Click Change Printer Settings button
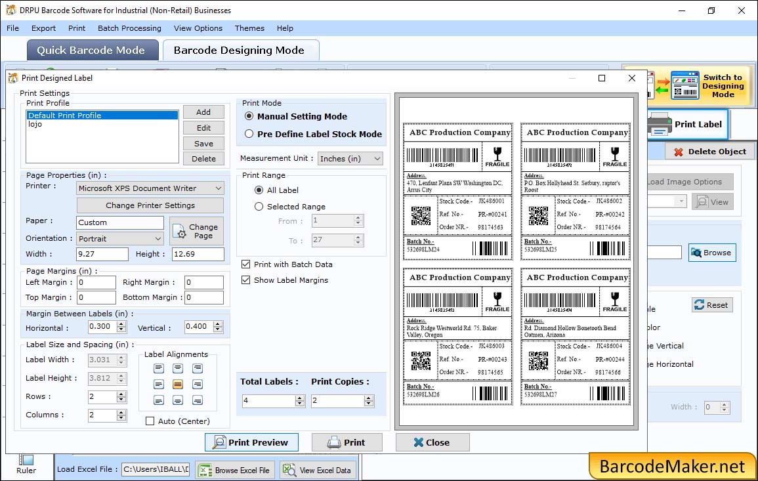758x481 pixels. [x=150, y=205]
